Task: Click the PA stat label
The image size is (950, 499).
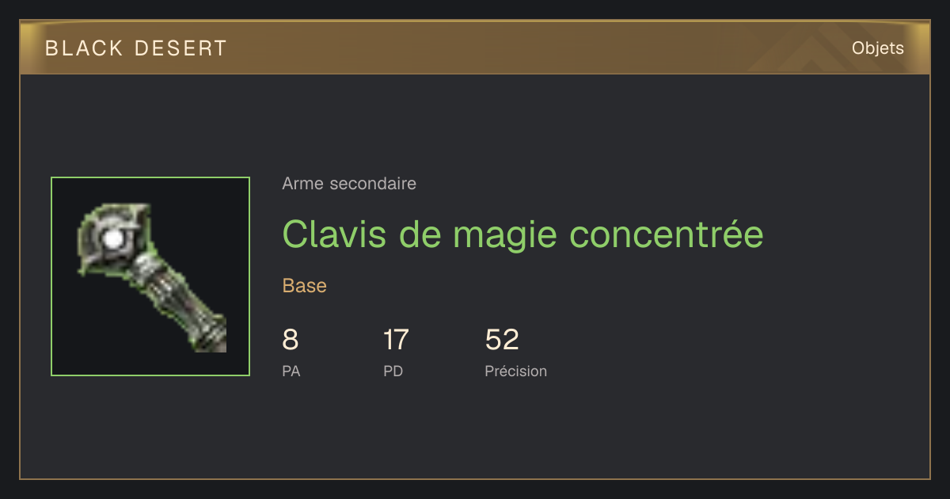Action: (291, 371)
